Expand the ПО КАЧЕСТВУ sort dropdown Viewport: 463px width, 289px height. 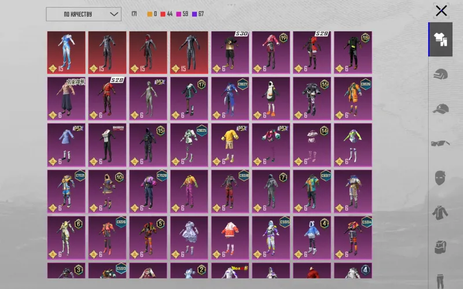[83, 14]
